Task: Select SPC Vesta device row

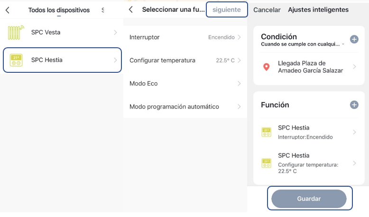Action: pyautogui.click(x=62, y=33)
